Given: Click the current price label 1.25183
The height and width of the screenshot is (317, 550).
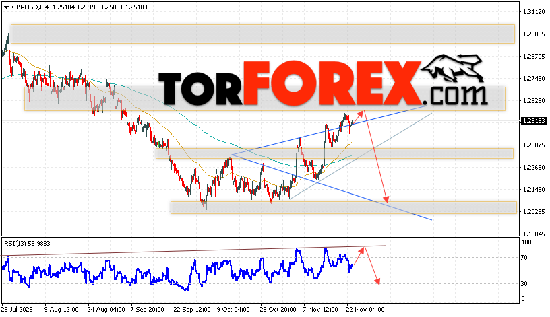Looking at the screenshot, I should pyautogui.click(x=534, y=121).
